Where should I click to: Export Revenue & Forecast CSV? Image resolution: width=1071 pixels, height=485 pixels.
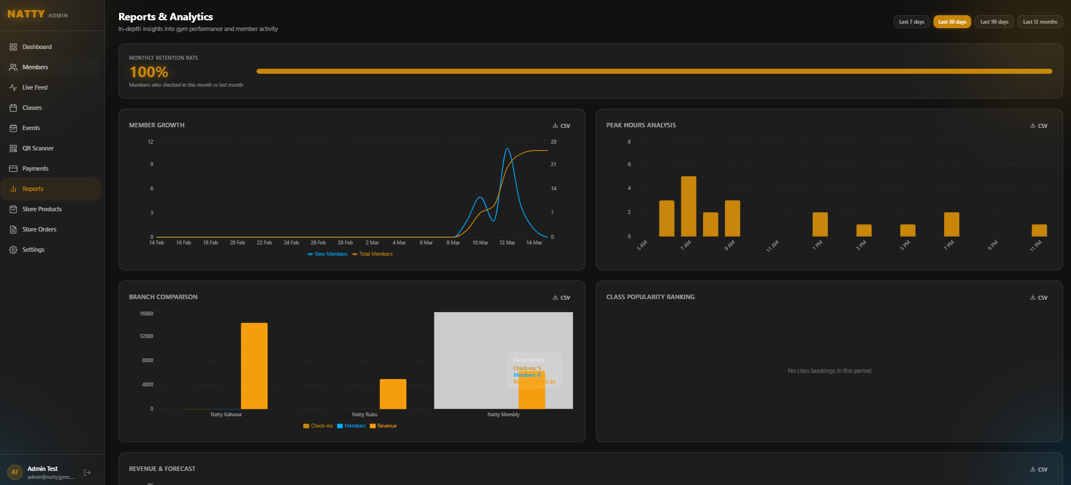pyautogui.click(x=1039, y=469)
